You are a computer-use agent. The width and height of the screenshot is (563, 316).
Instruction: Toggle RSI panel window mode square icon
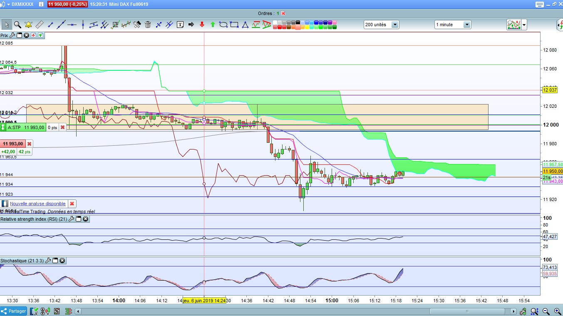point(78,219)
